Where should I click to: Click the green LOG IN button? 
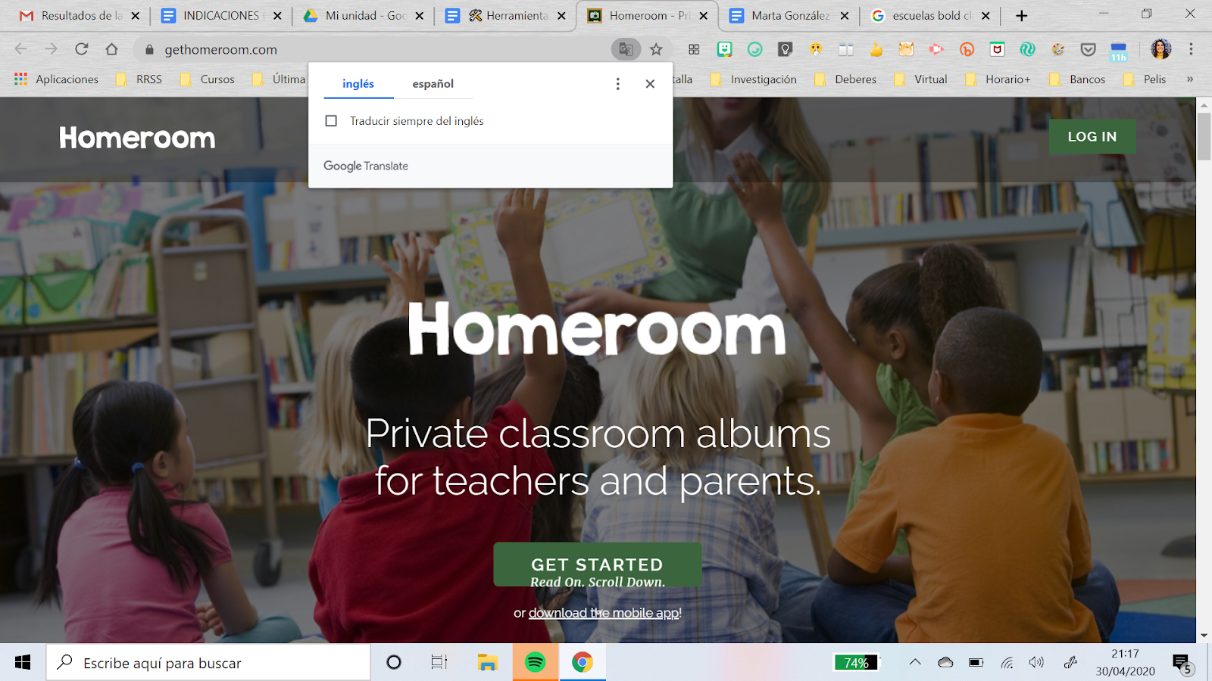coord(1092,136)
